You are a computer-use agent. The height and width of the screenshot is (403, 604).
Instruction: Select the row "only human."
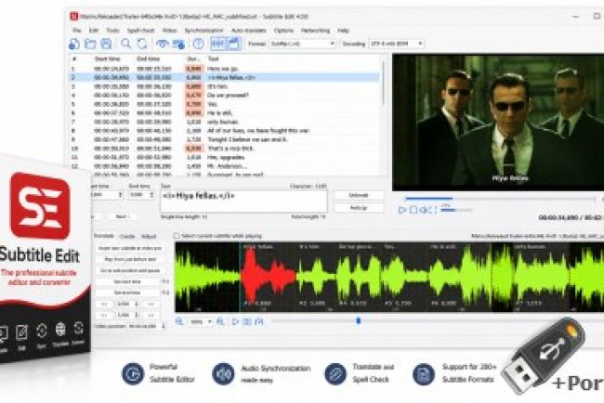pyautogui.click(x=225, y=122)
